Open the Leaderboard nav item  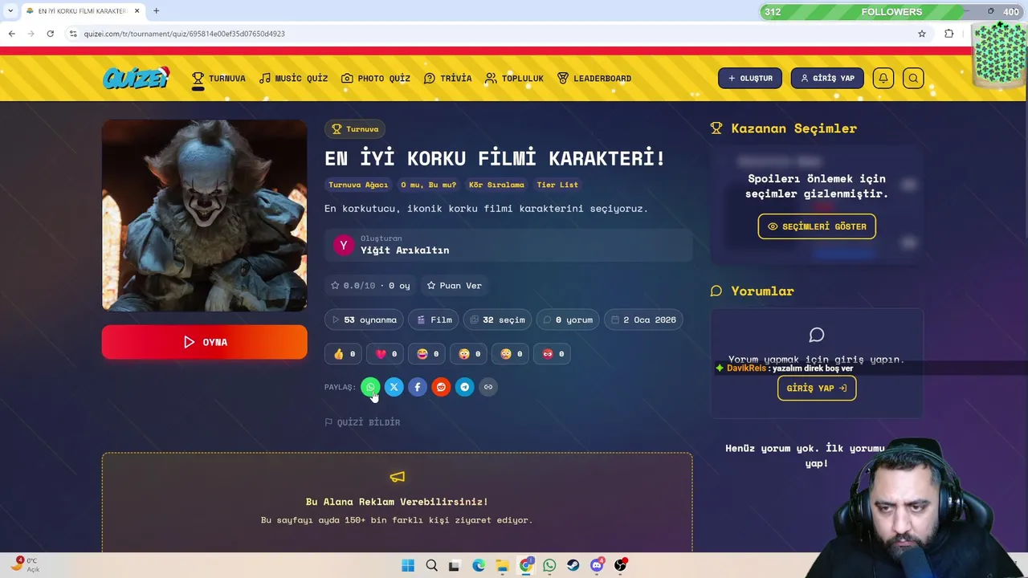[594, 79]
